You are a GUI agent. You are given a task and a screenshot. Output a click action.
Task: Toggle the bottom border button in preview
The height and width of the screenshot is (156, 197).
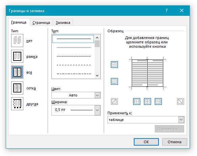tap(114, 81)
